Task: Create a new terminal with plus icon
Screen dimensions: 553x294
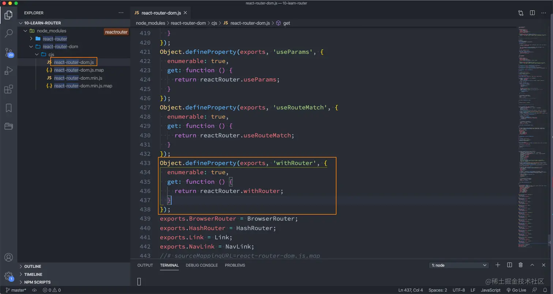Action: tap(498, 265)
